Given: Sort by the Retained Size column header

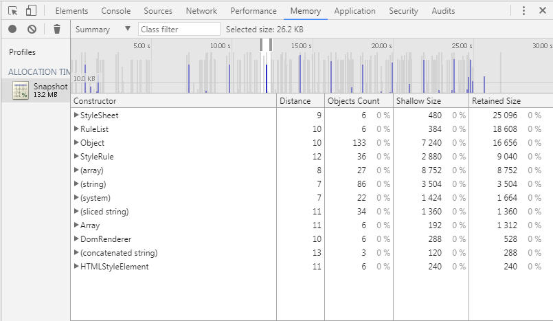Looking at the screenshot, I should click(x=510, y=101).
